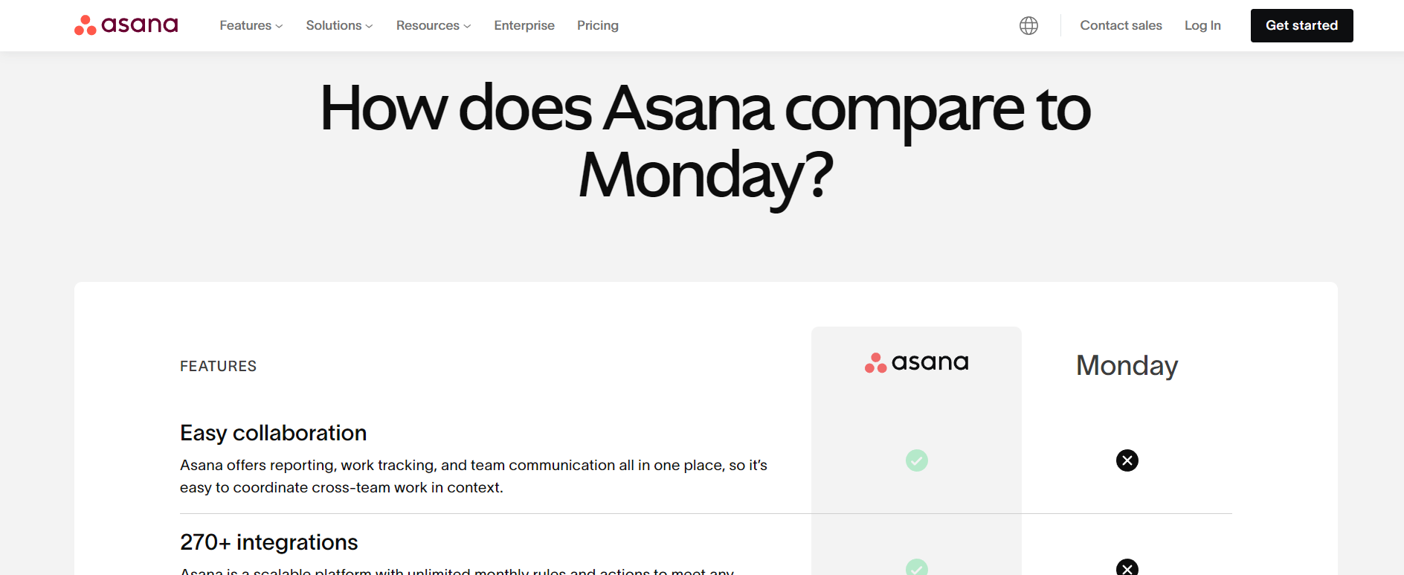Screen dimensions: 1404x575
Task: Click the green checkmark for 270+ integrations
Action: click(x=916, y=568)
